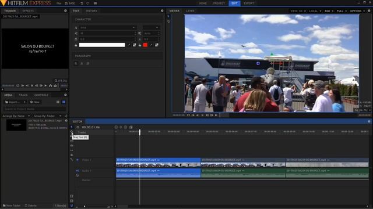
Task: Click the red outline color swatch
Action: [x=145, y=45]
